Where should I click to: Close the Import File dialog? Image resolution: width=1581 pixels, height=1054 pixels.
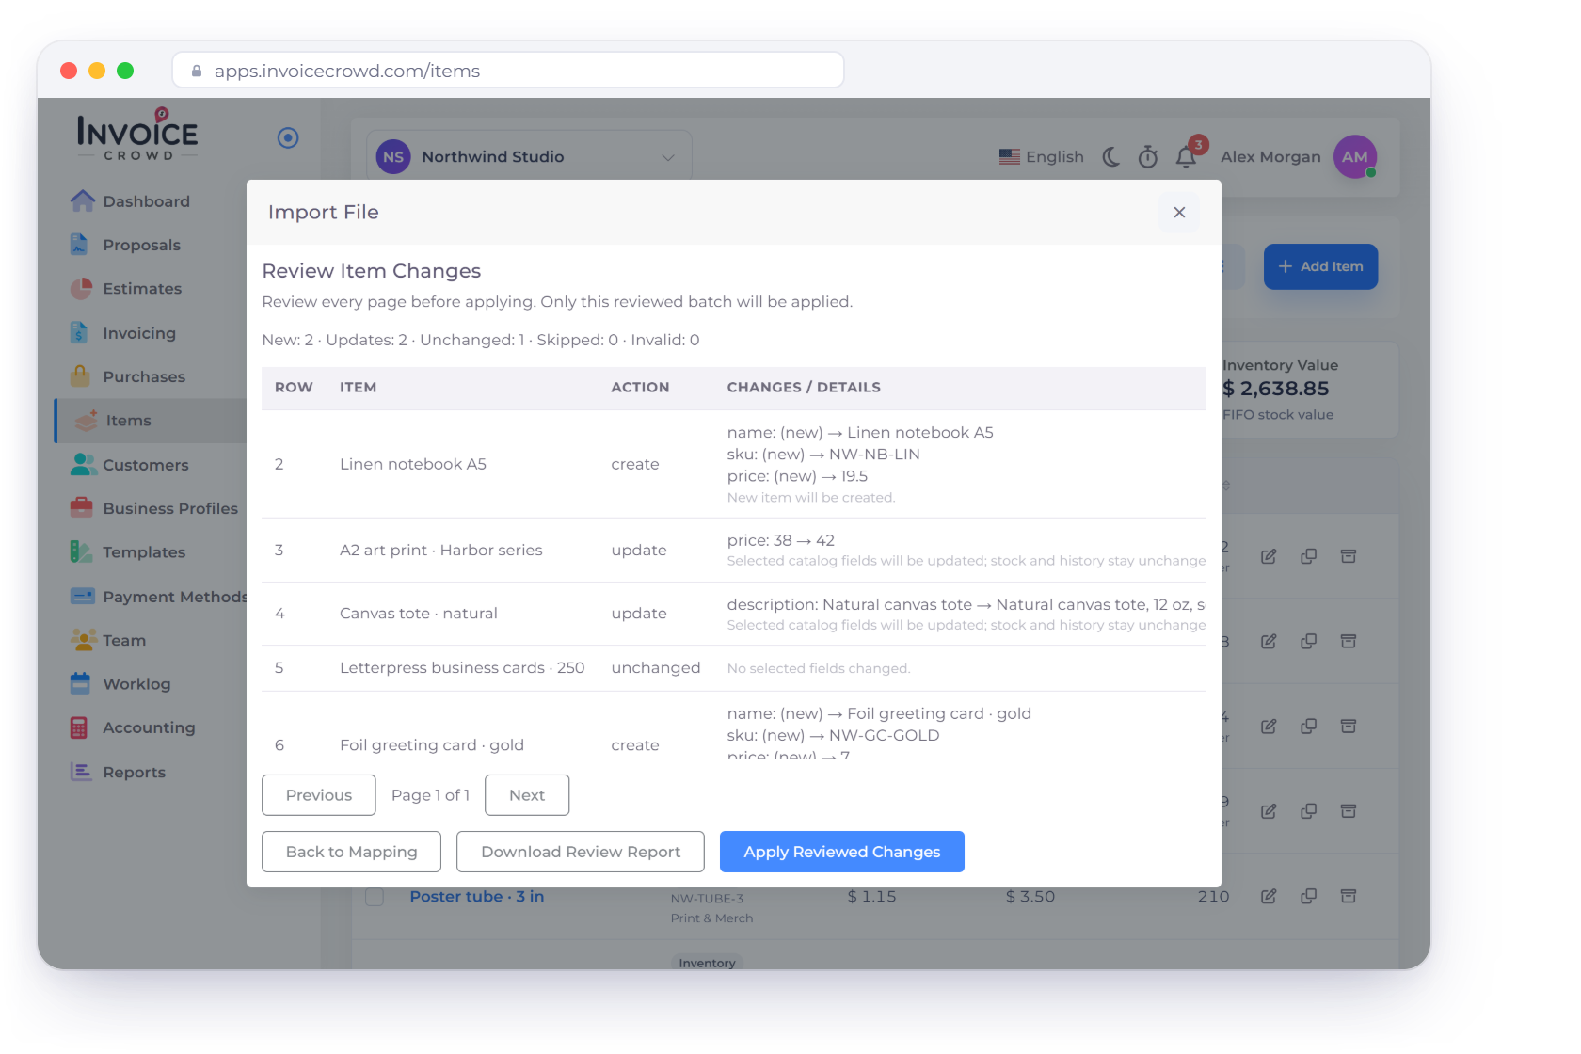[x=1179, y=213]
